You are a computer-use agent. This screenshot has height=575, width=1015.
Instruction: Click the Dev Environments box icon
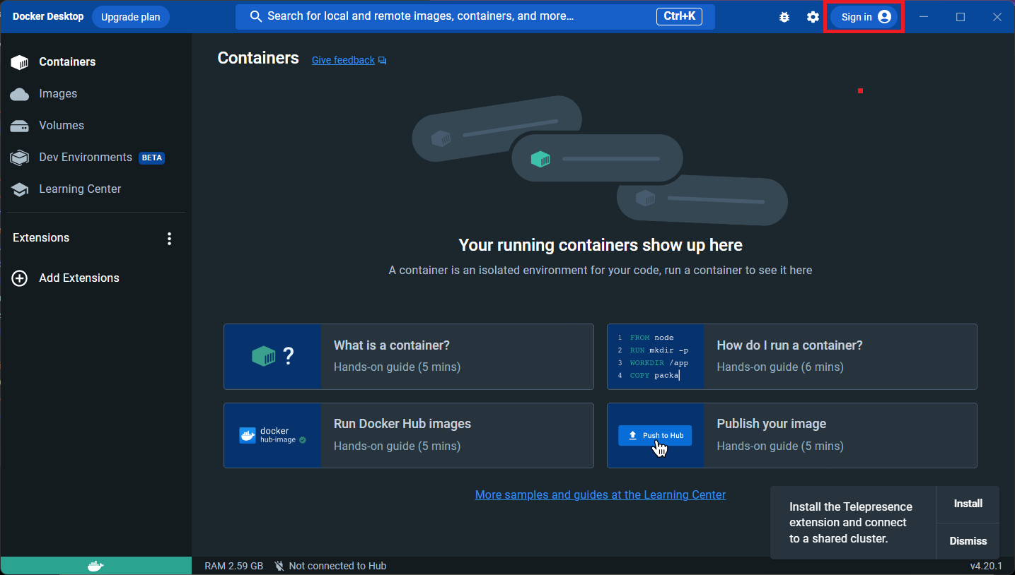pos(20,158)
